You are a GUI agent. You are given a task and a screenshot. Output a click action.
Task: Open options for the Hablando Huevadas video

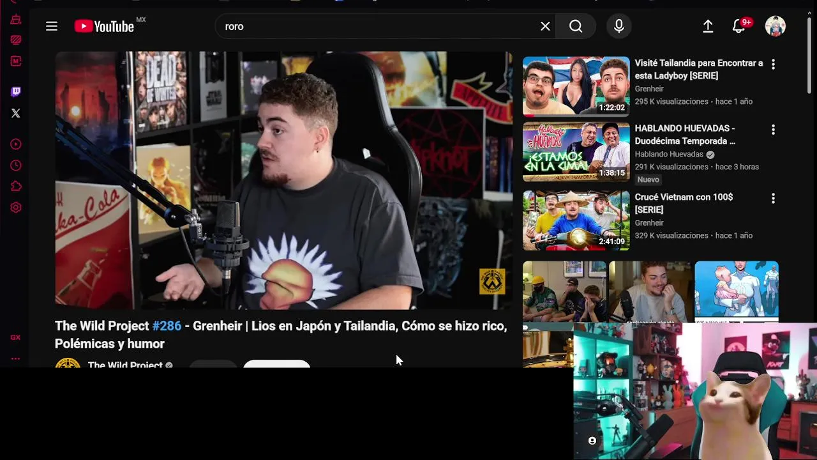[773, 130]
